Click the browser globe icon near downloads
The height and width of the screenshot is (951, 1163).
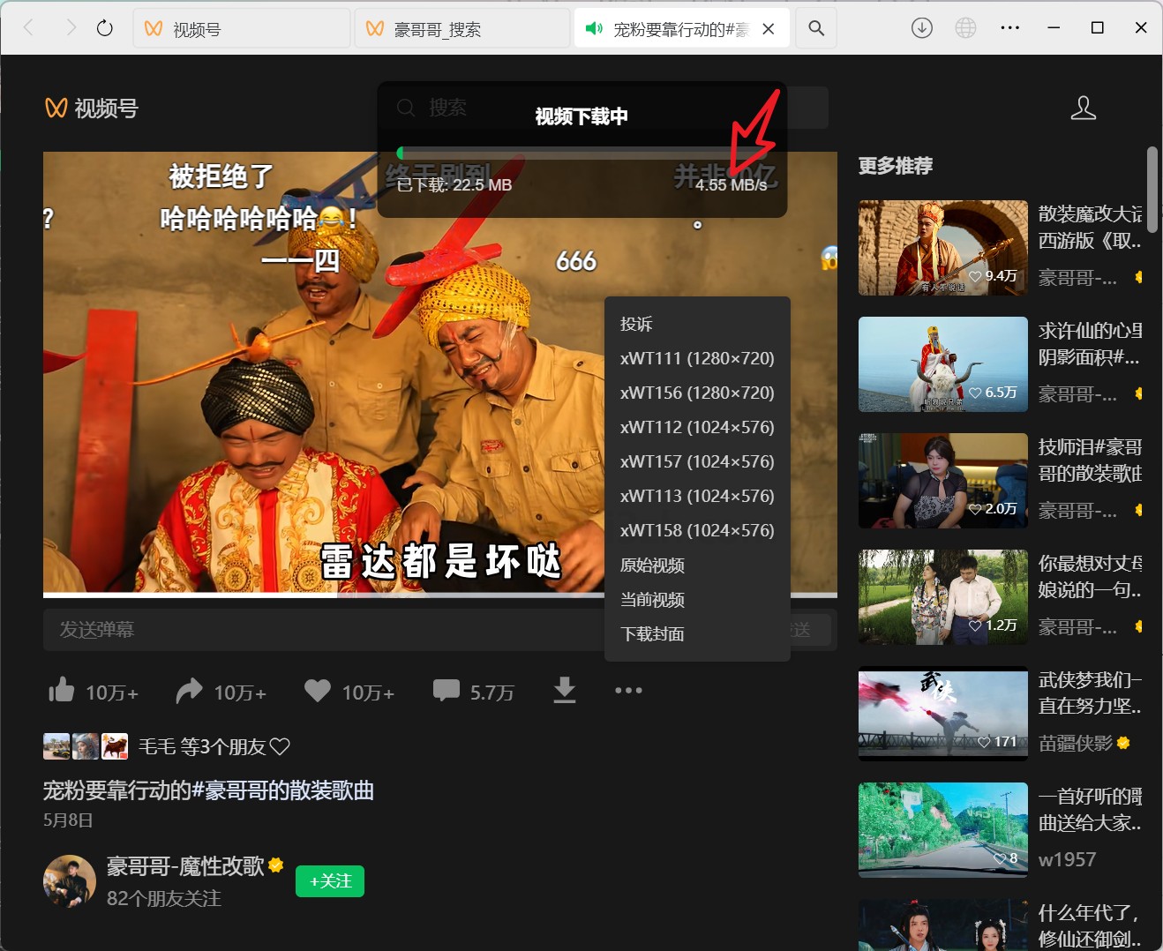tap(965, 27)
